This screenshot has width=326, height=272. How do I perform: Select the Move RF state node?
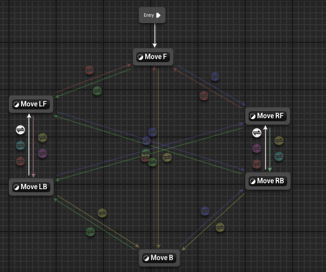pos(267,116)
